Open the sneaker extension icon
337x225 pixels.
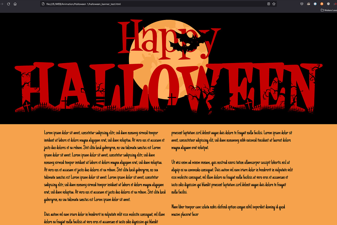(x=308, y=4)
